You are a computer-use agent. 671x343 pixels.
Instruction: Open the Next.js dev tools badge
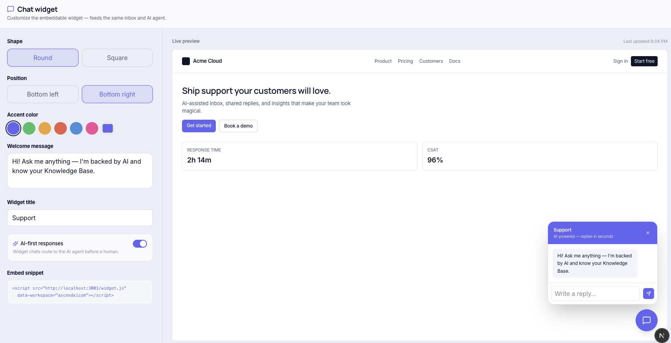tap(662, 336)
